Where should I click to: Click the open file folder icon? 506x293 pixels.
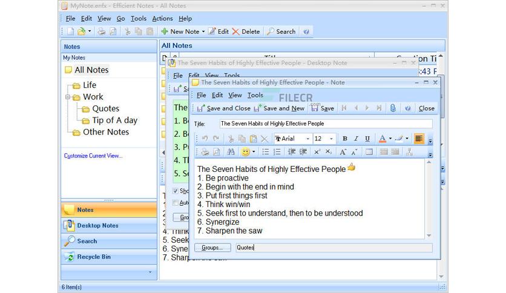coord(82,31)
